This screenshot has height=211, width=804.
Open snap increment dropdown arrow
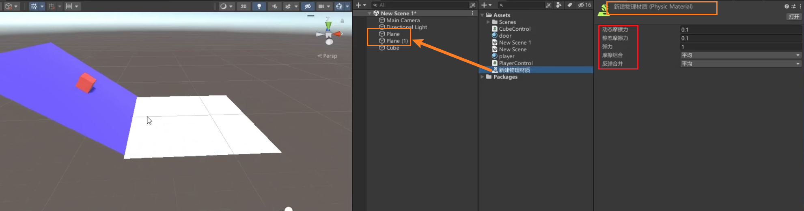[x=60, y=6]
